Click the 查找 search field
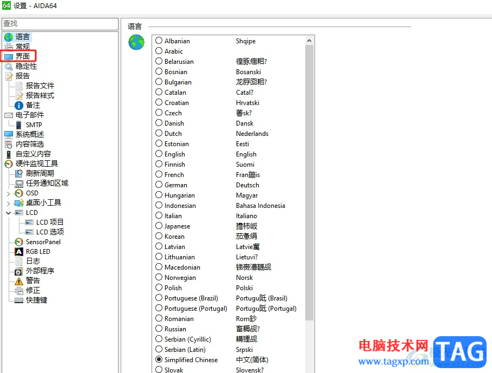The height and width of the screenshot is (373, 492). (60, 23)
